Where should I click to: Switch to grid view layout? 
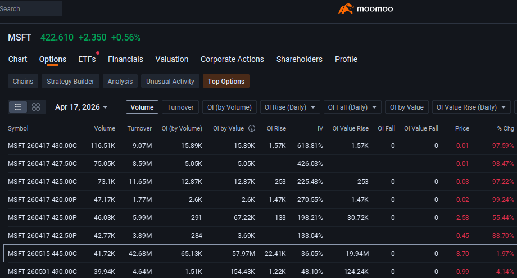pos(36,107)
